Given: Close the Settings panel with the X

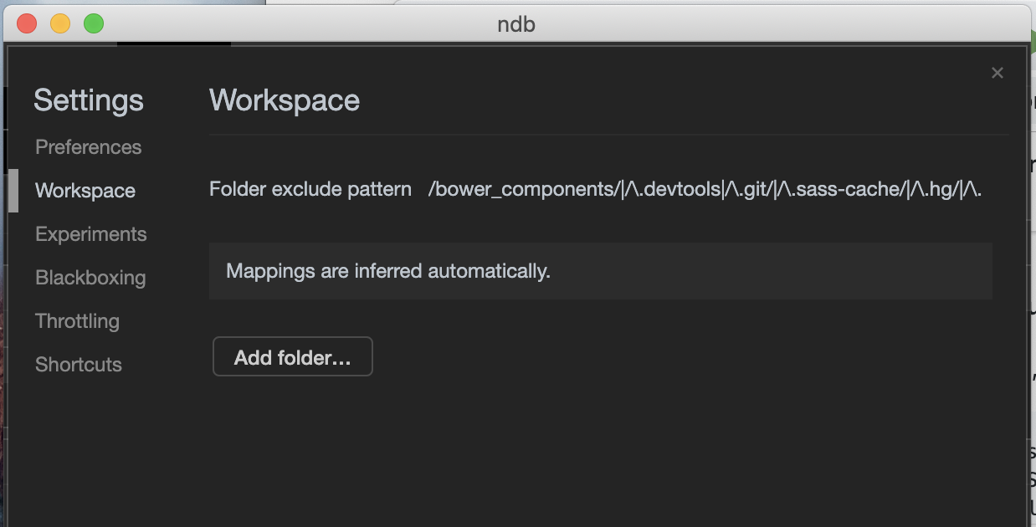Looking at the screenshot, I should [x=997, y=73].
